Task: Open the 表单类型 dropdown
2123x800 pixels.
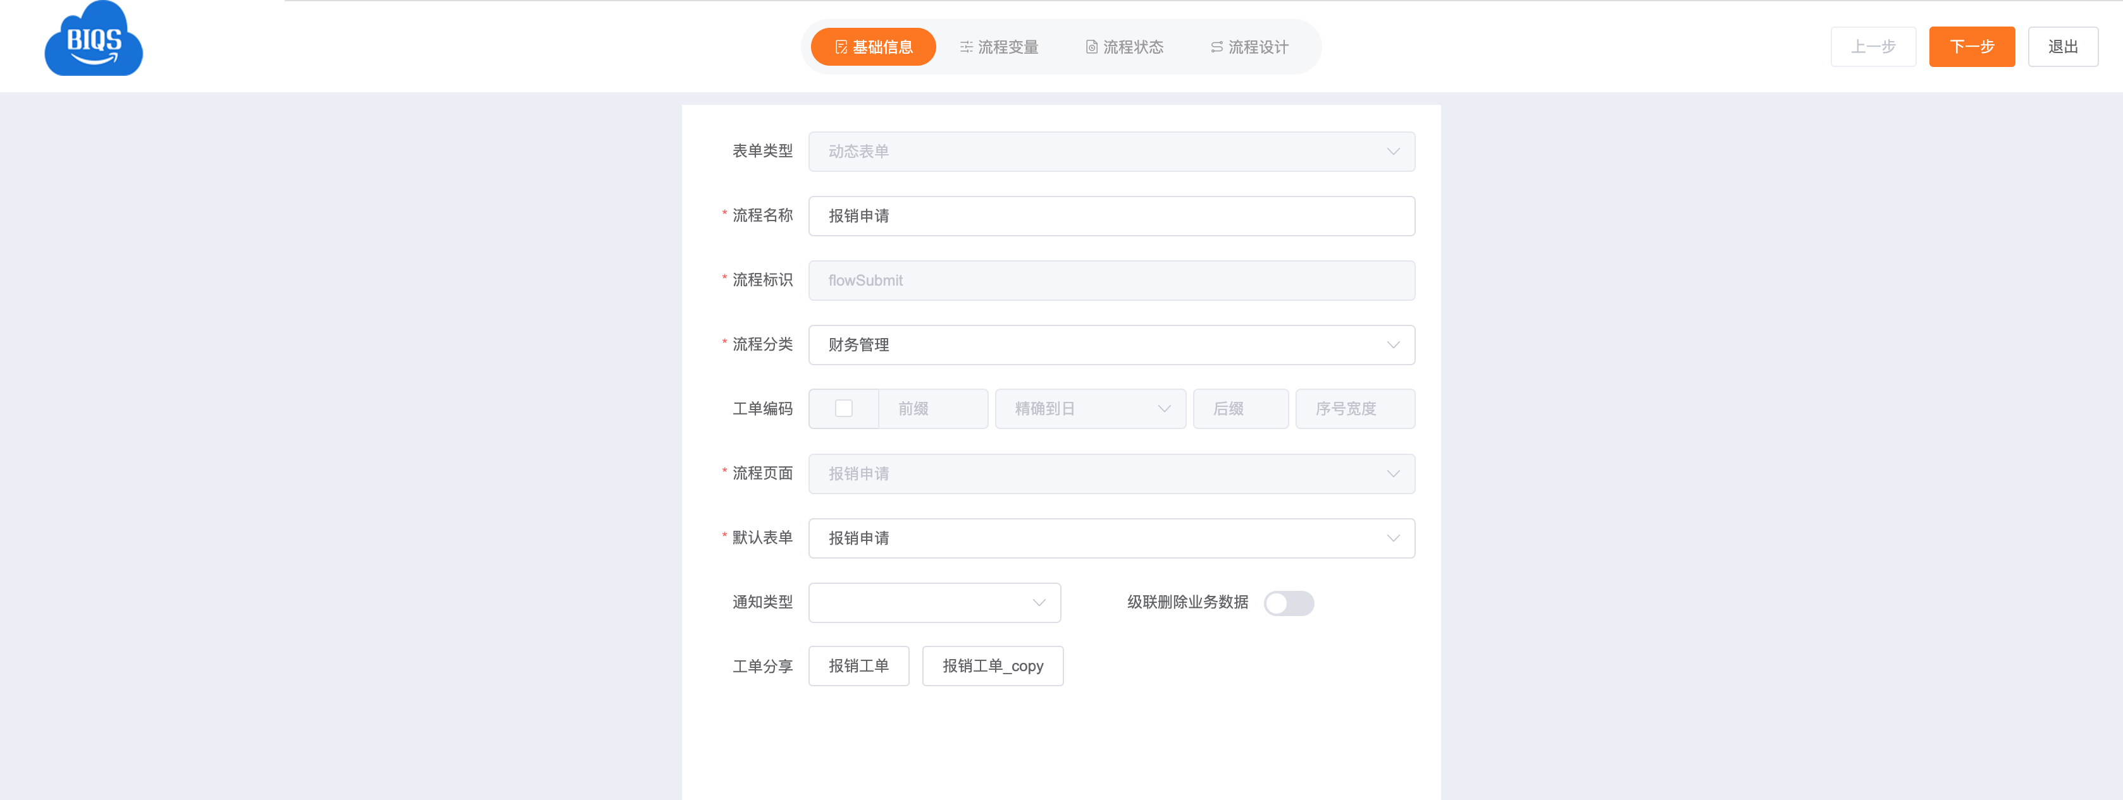Action: point(1111,152)
